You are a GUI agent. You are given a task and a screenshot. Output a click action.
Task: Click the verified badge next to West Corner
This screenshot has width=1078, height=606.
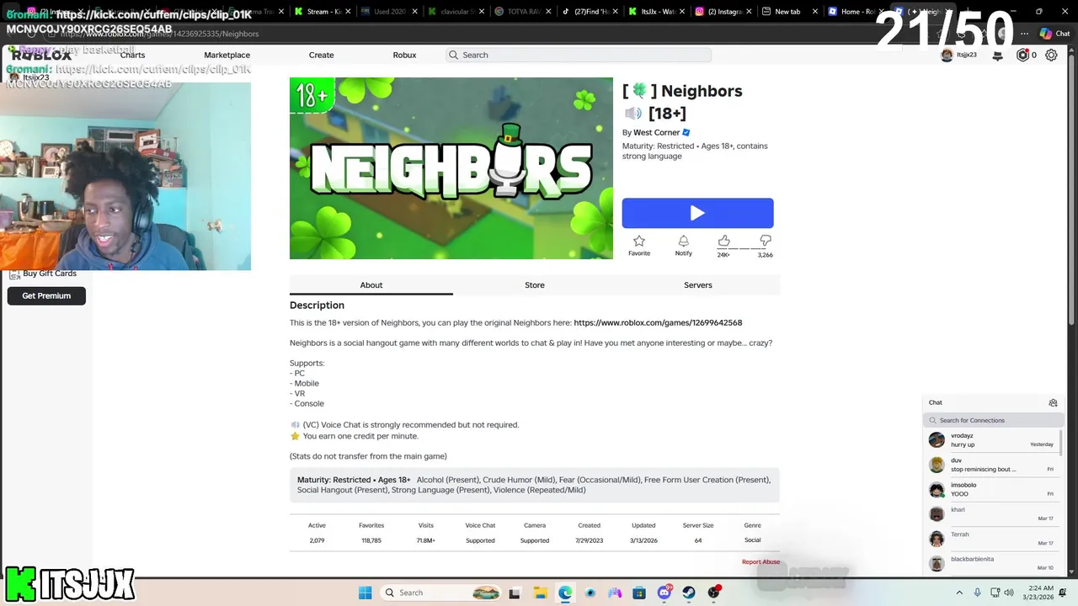(x=686, y=132)
